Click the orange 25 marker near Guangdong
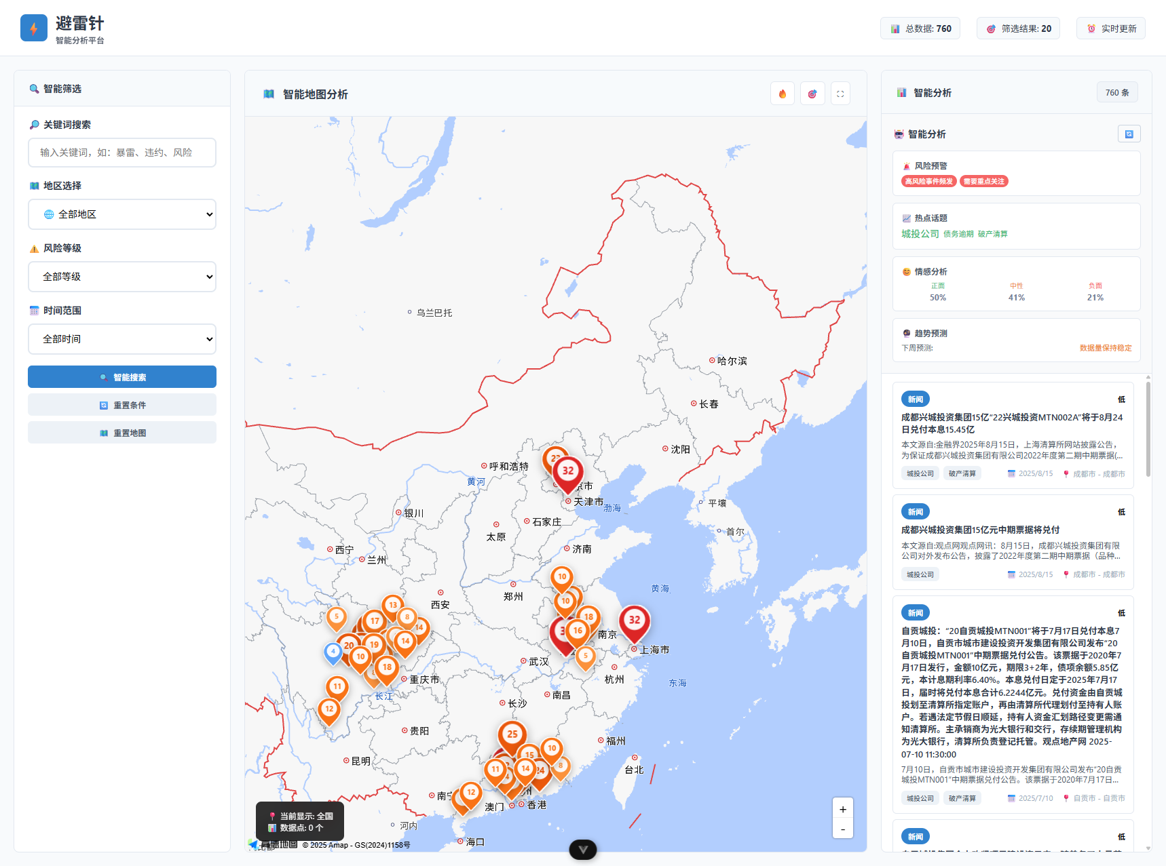This screenshot has width=1166, height=866. pos(512,734)
